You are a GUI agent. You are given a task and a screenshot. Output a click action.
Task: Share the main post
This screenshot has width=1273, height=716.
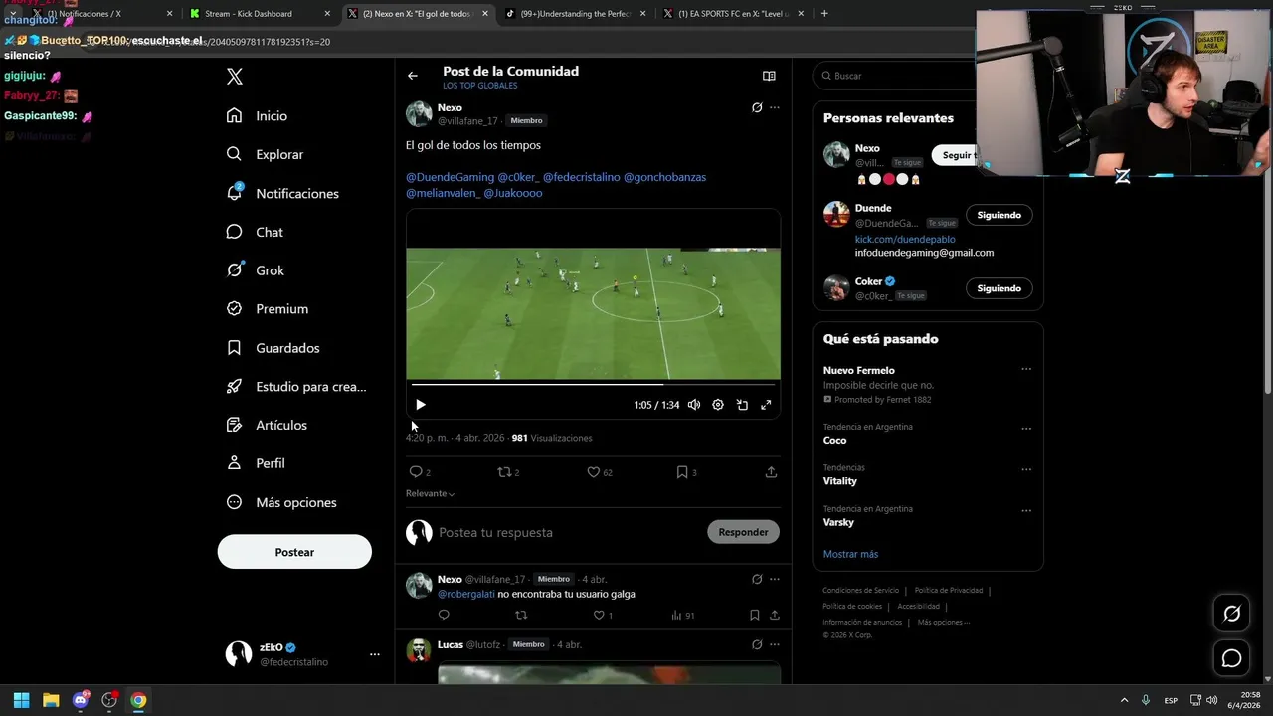(771, 472)
